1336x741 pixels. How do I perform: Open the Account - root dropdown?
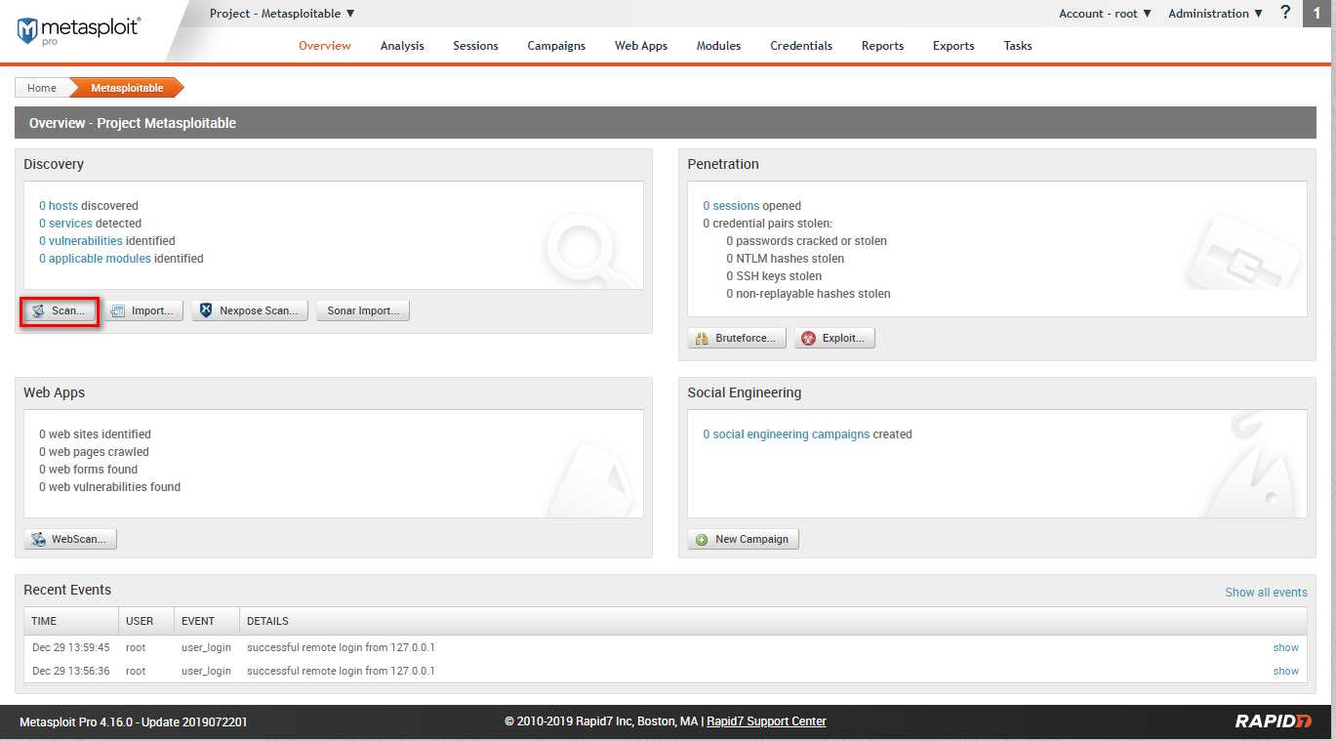[x=1106, y=14]
